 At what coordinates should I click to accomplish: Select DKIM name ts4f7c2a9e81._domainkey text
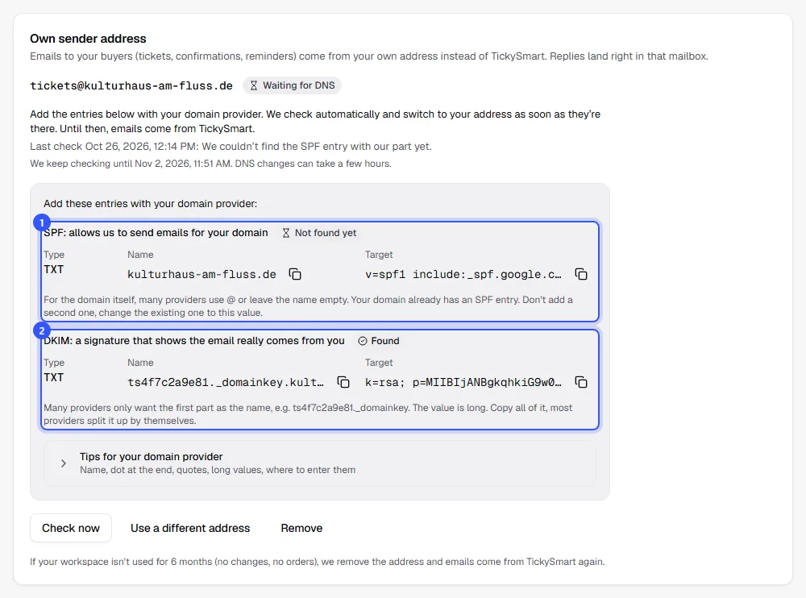[x=226, y=383]
